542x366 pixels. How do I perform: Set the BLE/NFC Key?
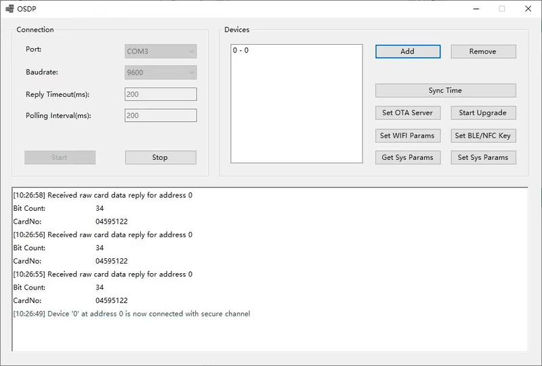[x=483, y=136]
